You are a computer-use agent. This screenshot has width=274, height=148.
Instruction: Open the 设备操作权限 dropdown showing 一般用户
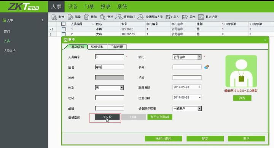(199, 109)
